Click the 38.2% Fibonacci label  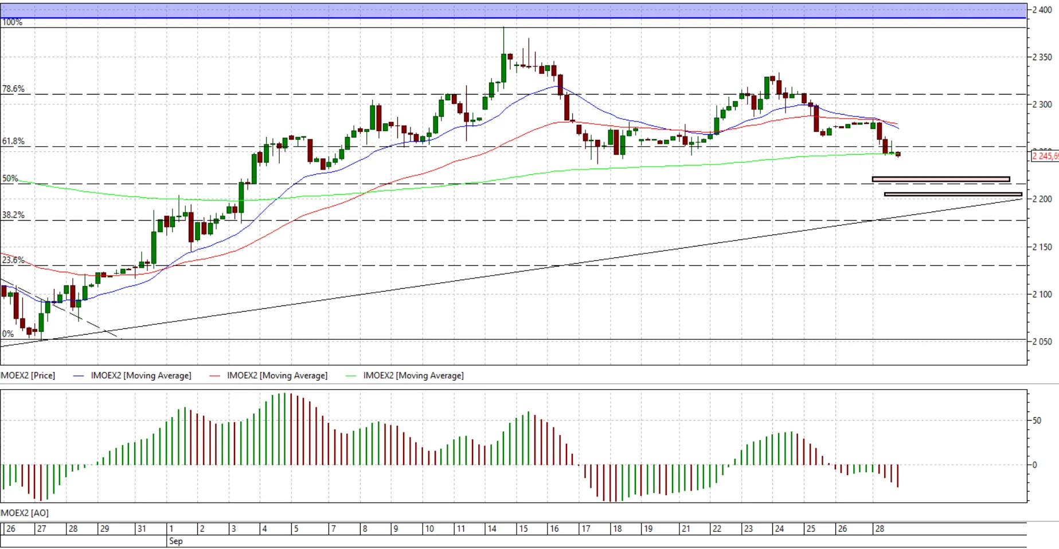(x=13, y=215)
